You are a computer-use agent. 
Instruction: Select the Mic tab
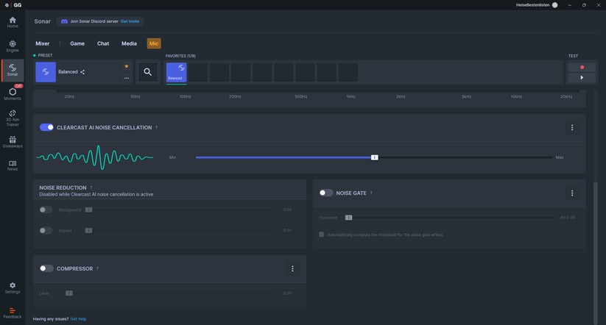tap(154, 43)
